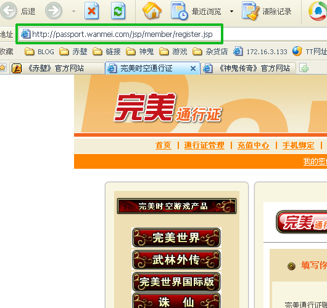Refresh the page with green arrows icon
Screen dimensions: 327x308
pos(118,10)
